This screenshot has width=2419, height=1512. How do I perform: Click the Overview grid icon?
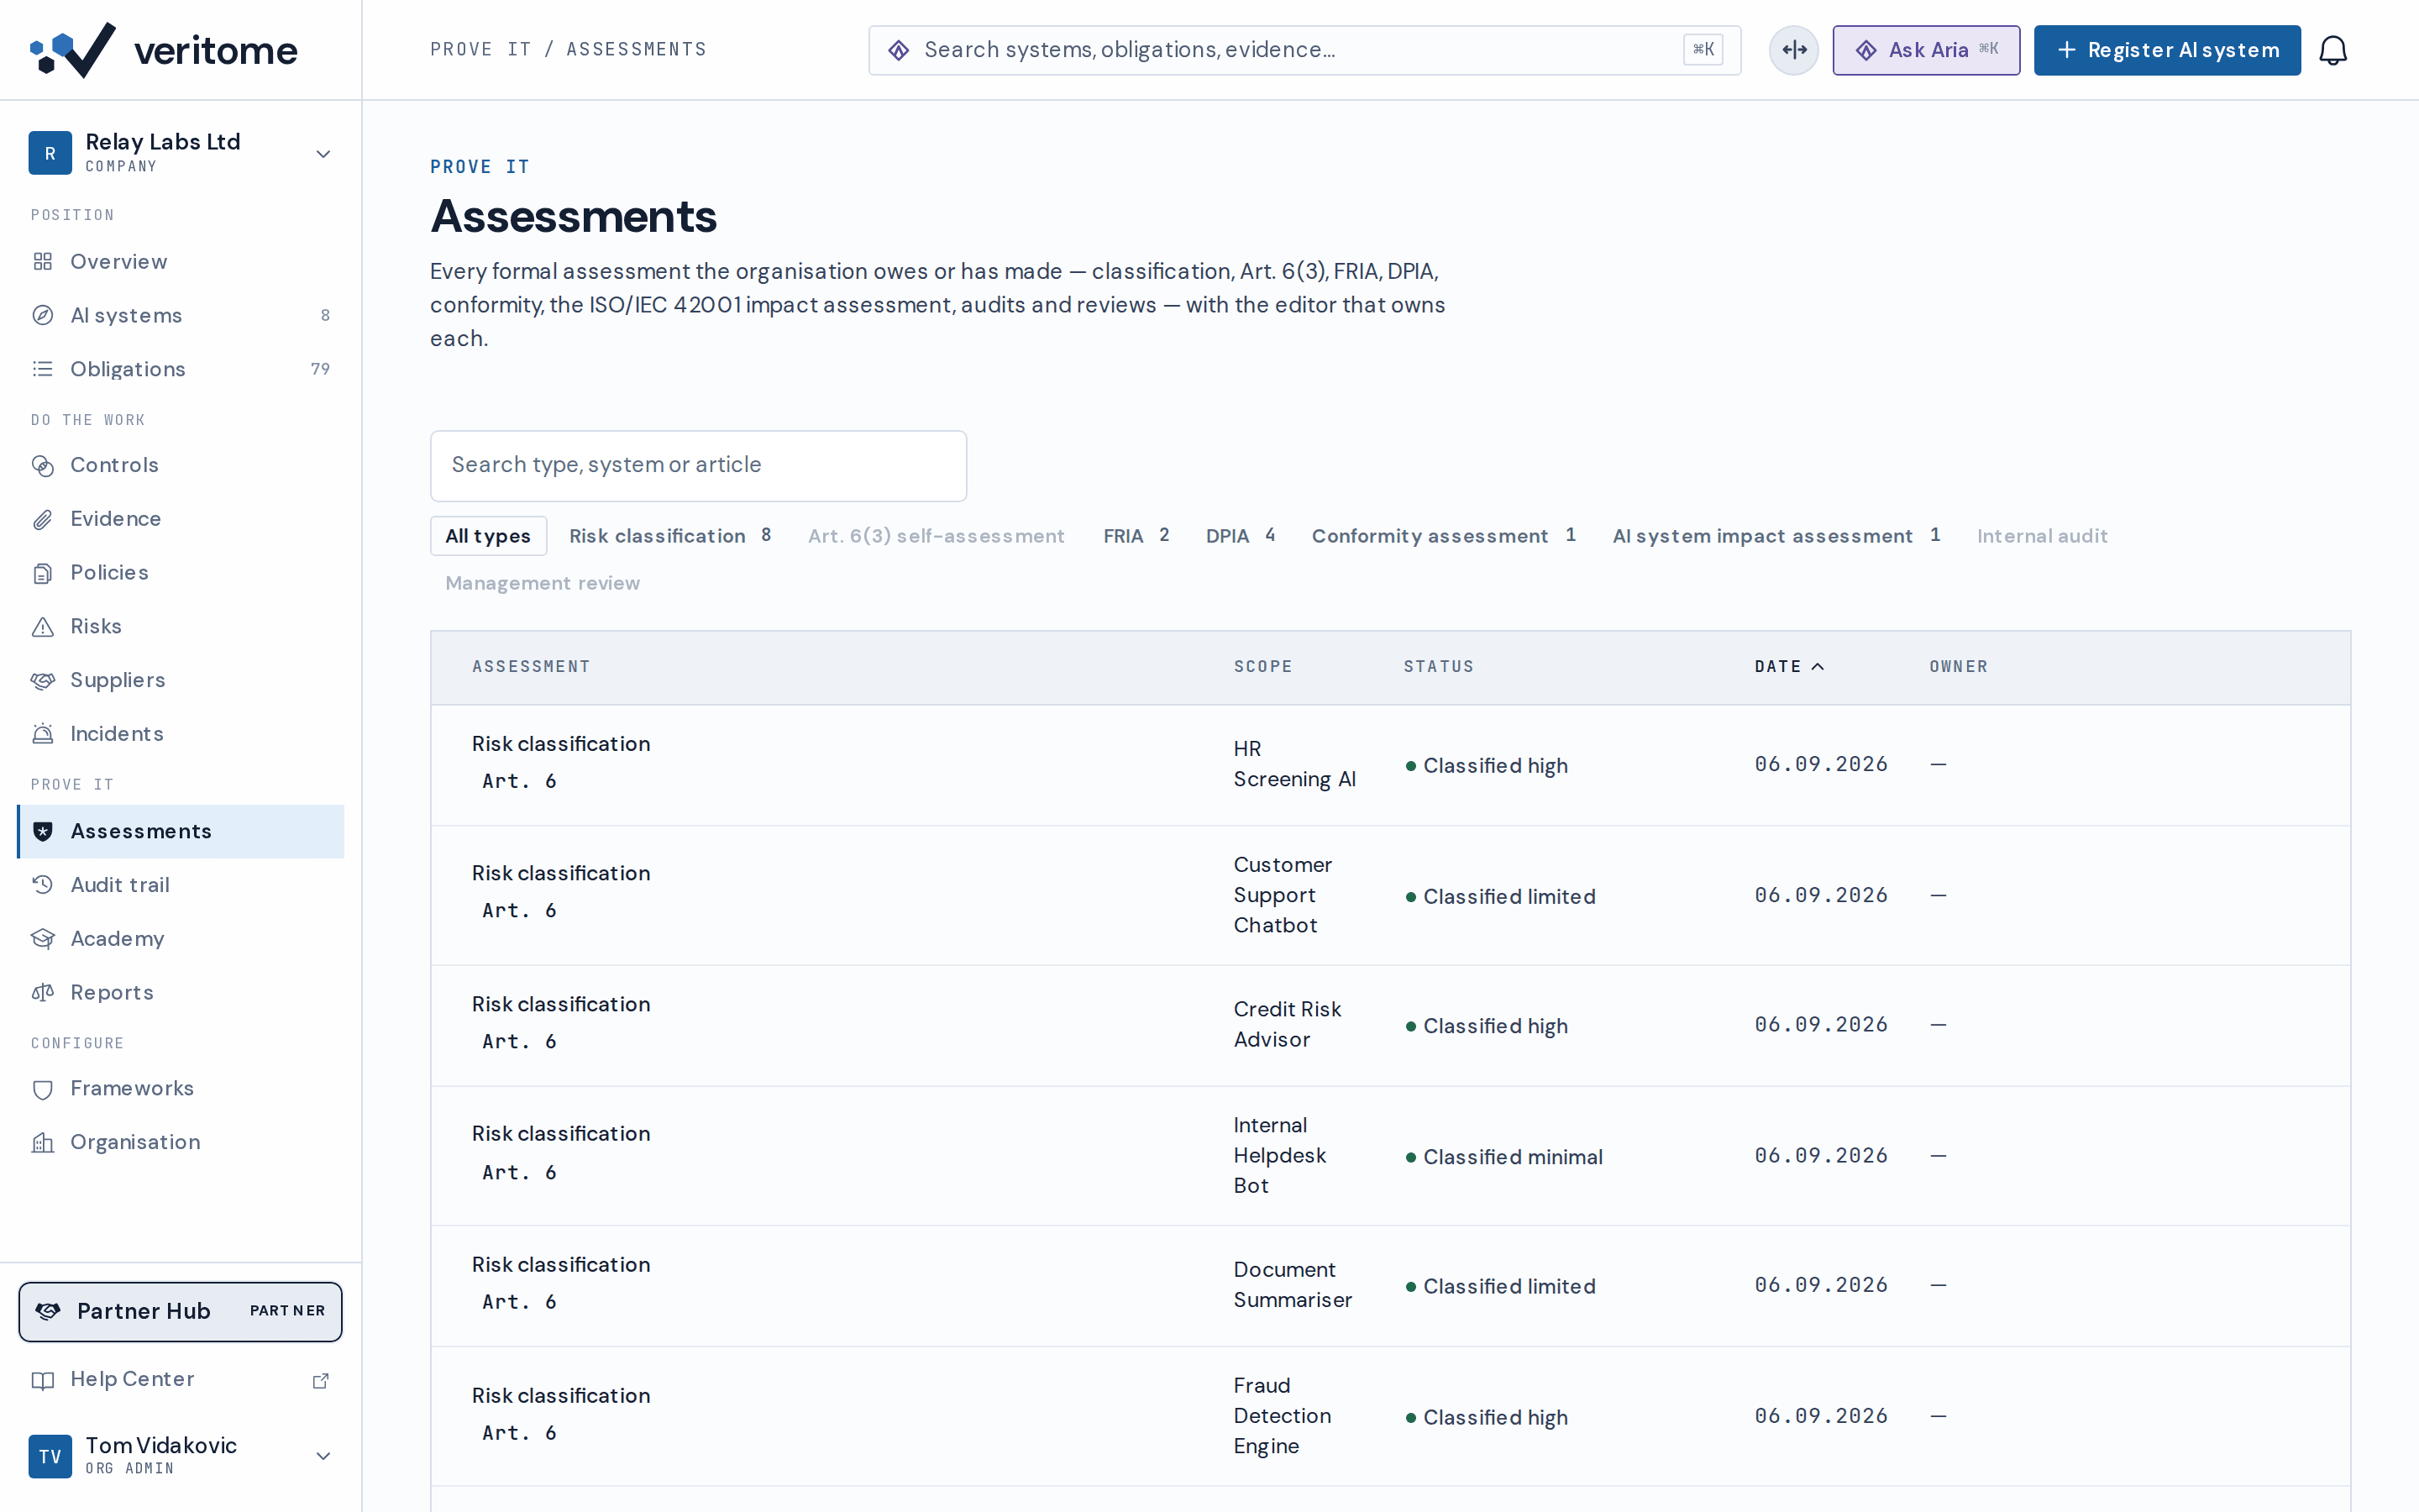coord(43,262)
